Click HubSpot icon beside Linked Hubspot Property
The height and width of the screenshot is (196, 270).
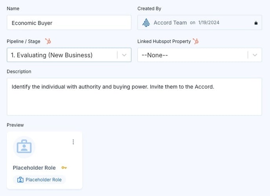[x=195, y=41]
